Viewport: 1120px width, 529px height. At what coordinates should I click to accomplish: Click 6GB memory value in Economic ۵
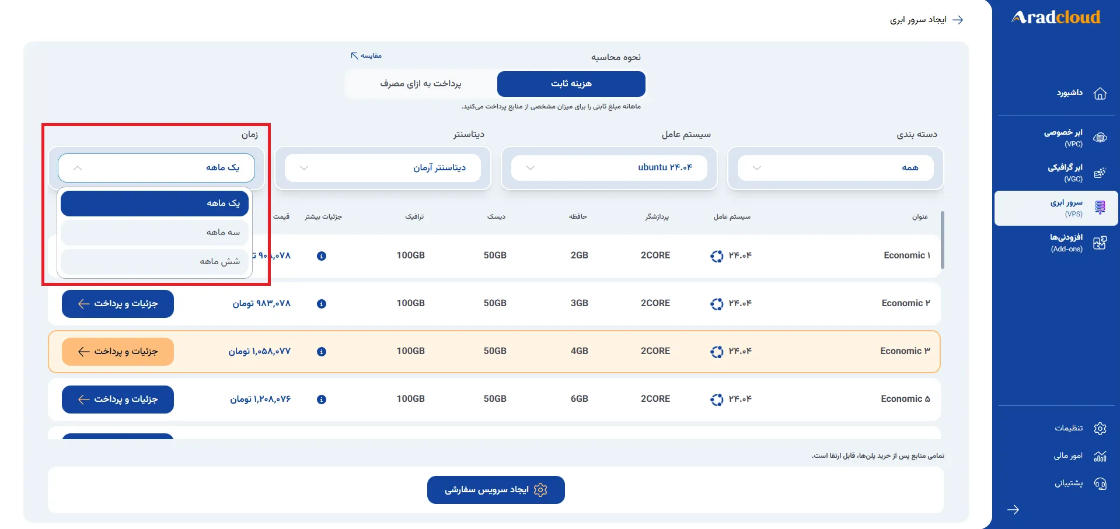pos(580,399)
